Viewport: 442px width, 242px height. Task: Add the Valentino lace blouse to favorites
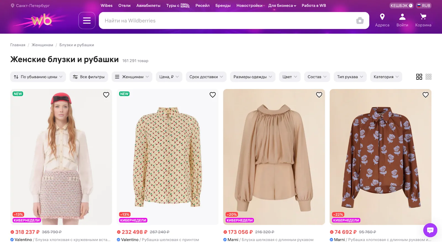[x=106, y=95]
